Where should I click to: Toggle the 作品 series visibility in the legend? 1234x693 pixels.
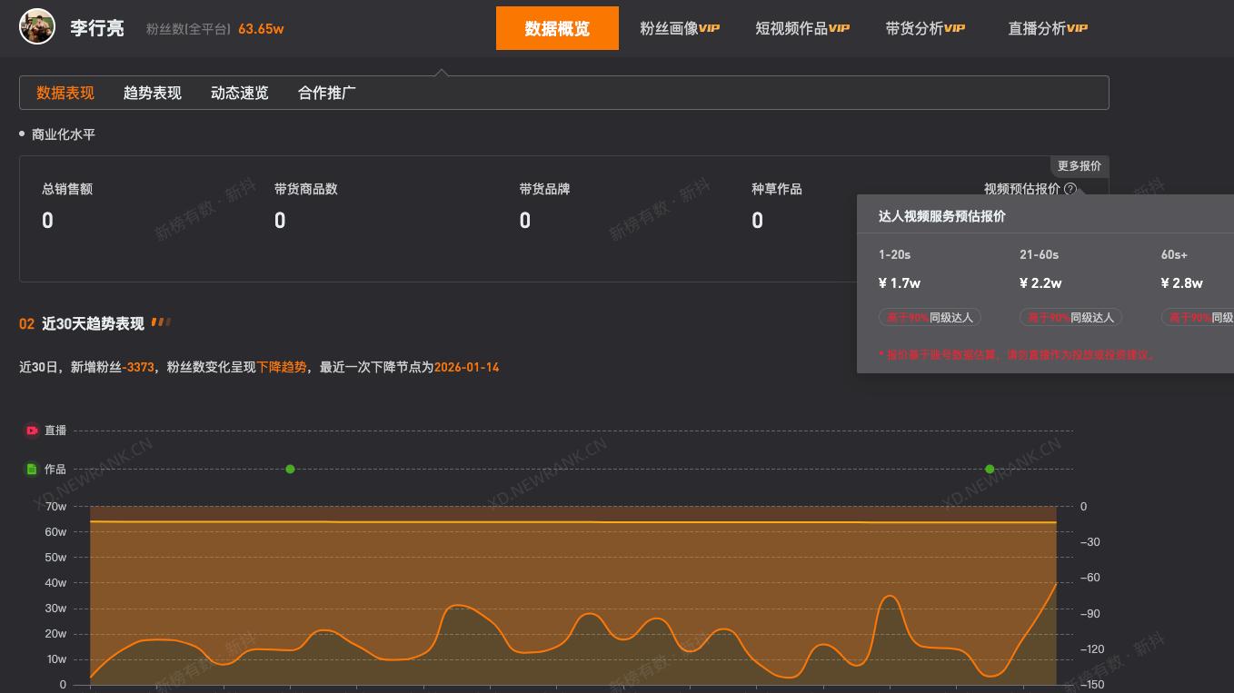point(46,469)
